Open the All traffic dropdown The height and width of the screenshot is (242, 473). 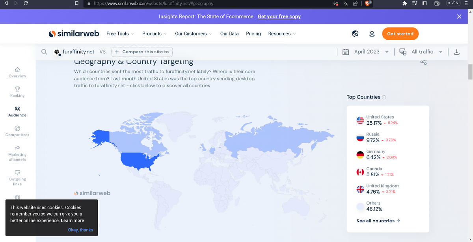[421, 52]
